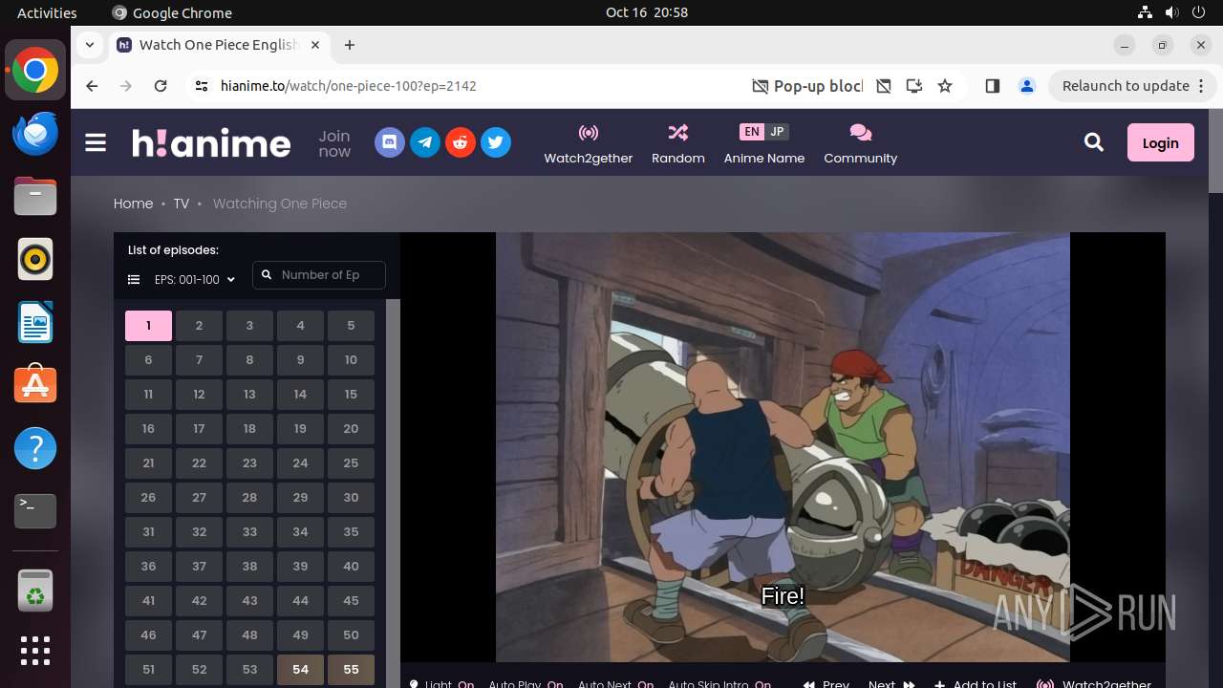Image resolution: width=1223 pixels, height=688 pixels.
Task: Click the page vertical scrollbar
Action: click(x=1215, y=151)
